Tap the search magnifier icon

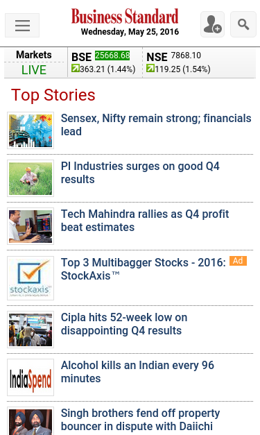[x=243, y=24]
